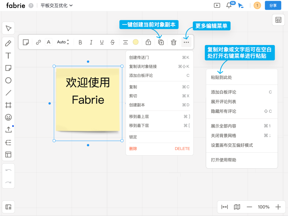This screenshot has height=216, width=288.
Task: Toggle the lock icon in toolbar
Action: coord(148,42)
